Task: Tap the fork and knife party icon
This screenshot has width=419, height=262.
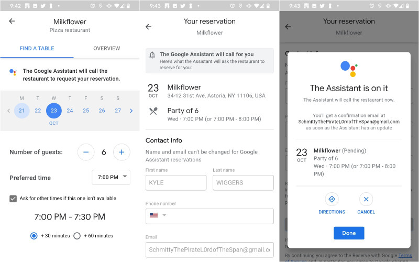Action: tap(153, 111)
